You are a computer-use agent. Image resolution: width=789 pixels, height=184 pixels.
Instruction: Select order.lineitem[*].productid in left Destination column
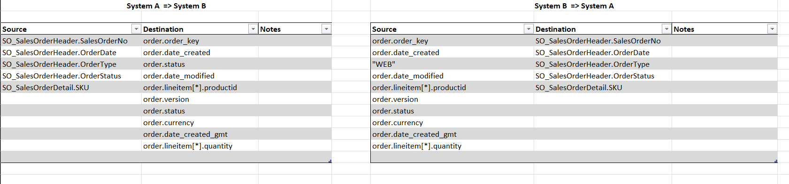click(200, 87)
